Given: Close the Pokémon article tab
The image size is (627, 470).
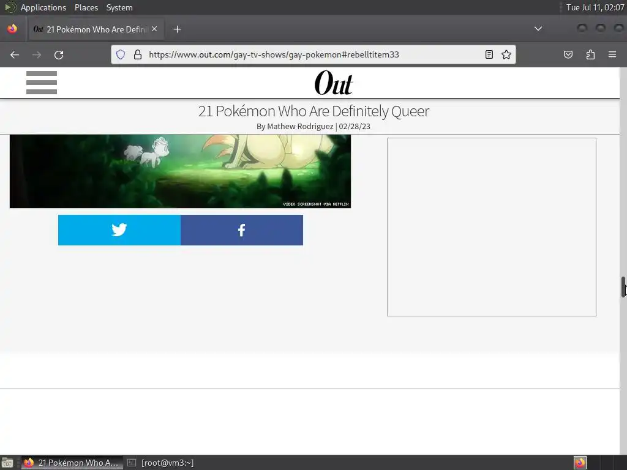Looking at the screenshot, I should [x=154, y=29].
